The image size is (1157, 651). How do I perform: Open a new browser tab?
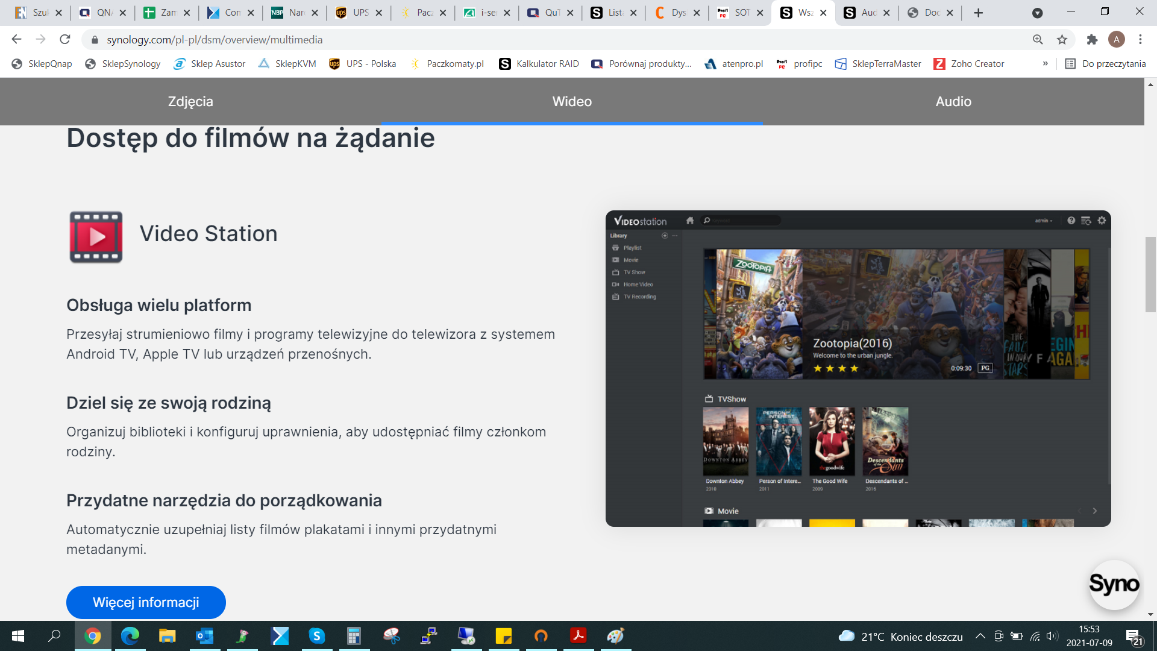pos(978,13)
